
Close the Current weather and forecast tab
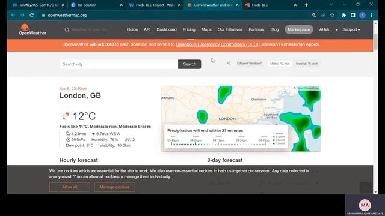(x=237, y=5)
